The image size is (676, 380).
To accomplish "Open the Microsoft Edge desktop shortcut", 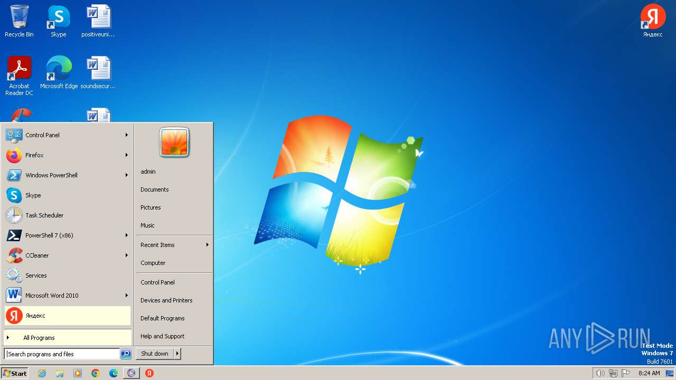I will [59, 72].
